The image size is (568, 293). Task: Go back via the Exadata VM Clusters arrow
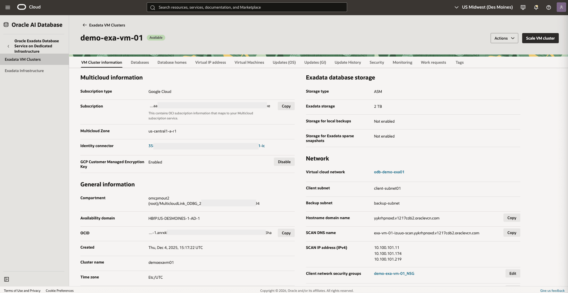click(85, 25)
